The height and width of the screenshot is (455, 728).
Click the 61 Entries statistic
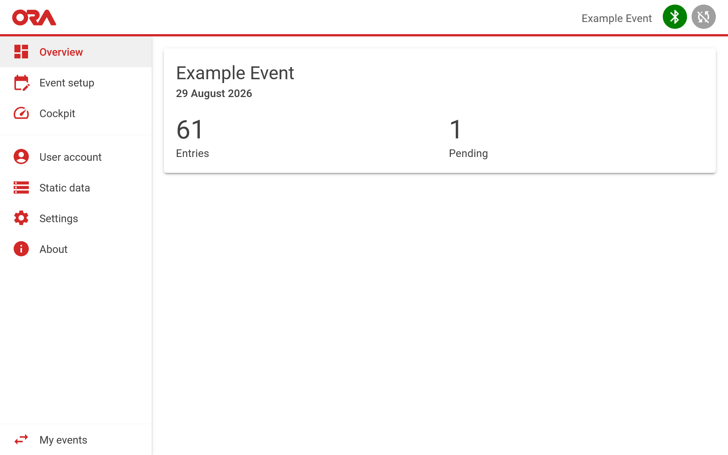(x=193, y=138)
